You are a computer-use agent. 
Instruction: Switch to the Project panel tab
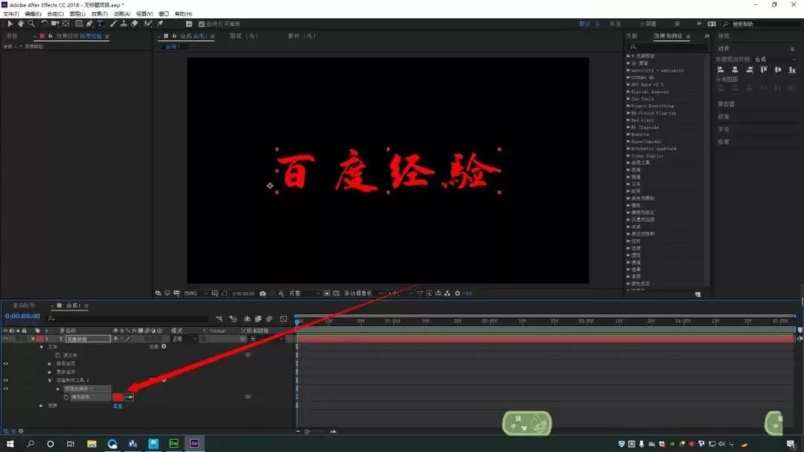12,36
